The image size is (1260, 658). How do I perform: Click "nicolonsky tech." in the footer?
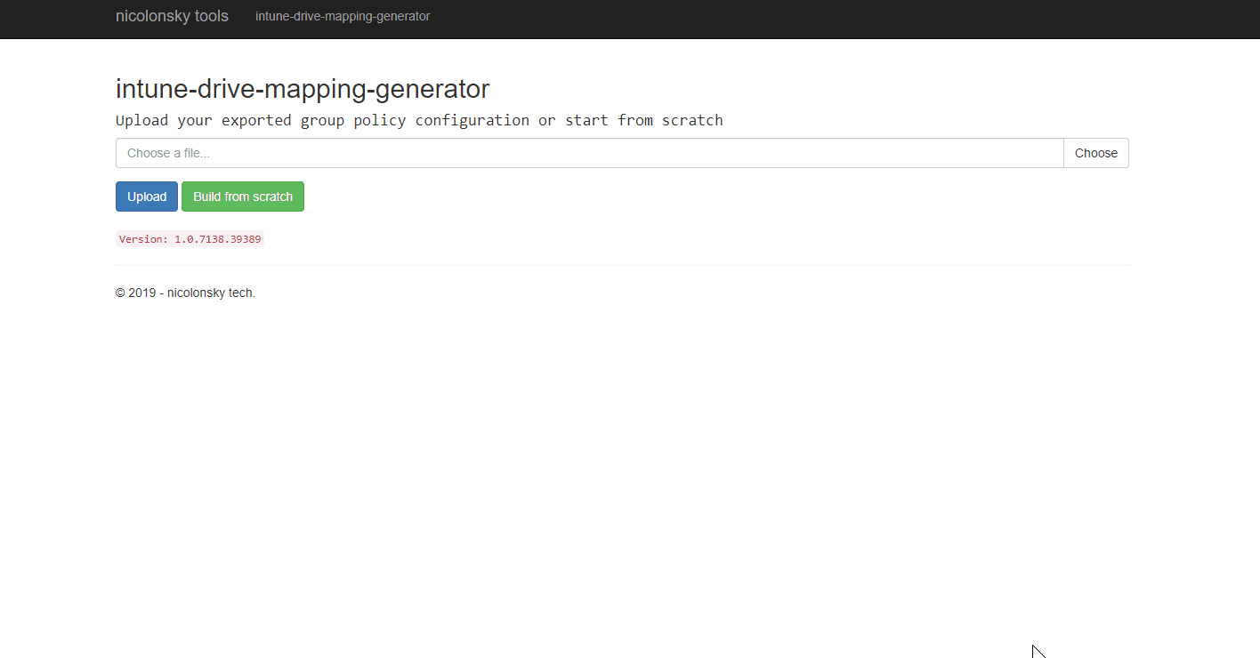[x=211, y=293]
